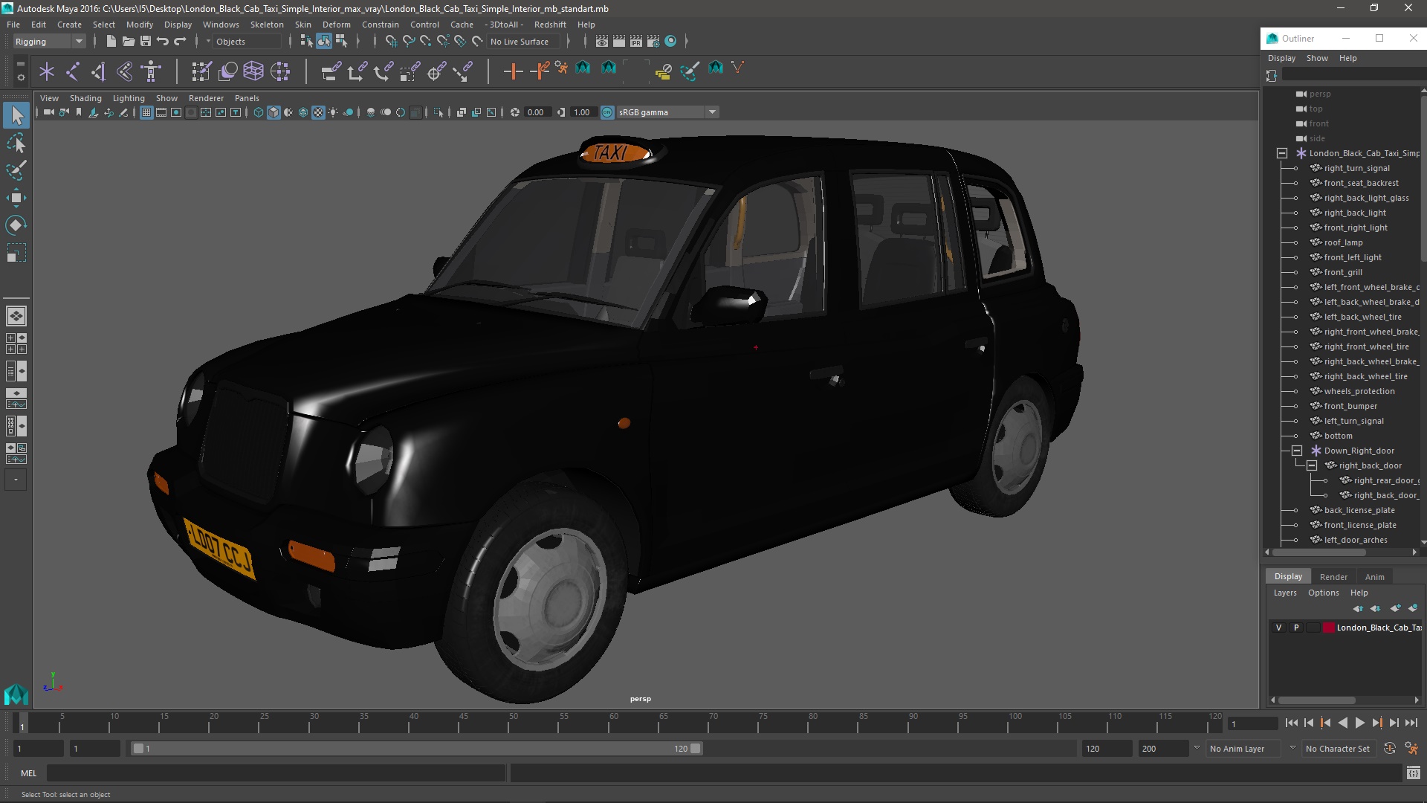Click the viewport exposure 0.00 field
The height and width of the screenshot is (803, 1427).
[536, 112]
